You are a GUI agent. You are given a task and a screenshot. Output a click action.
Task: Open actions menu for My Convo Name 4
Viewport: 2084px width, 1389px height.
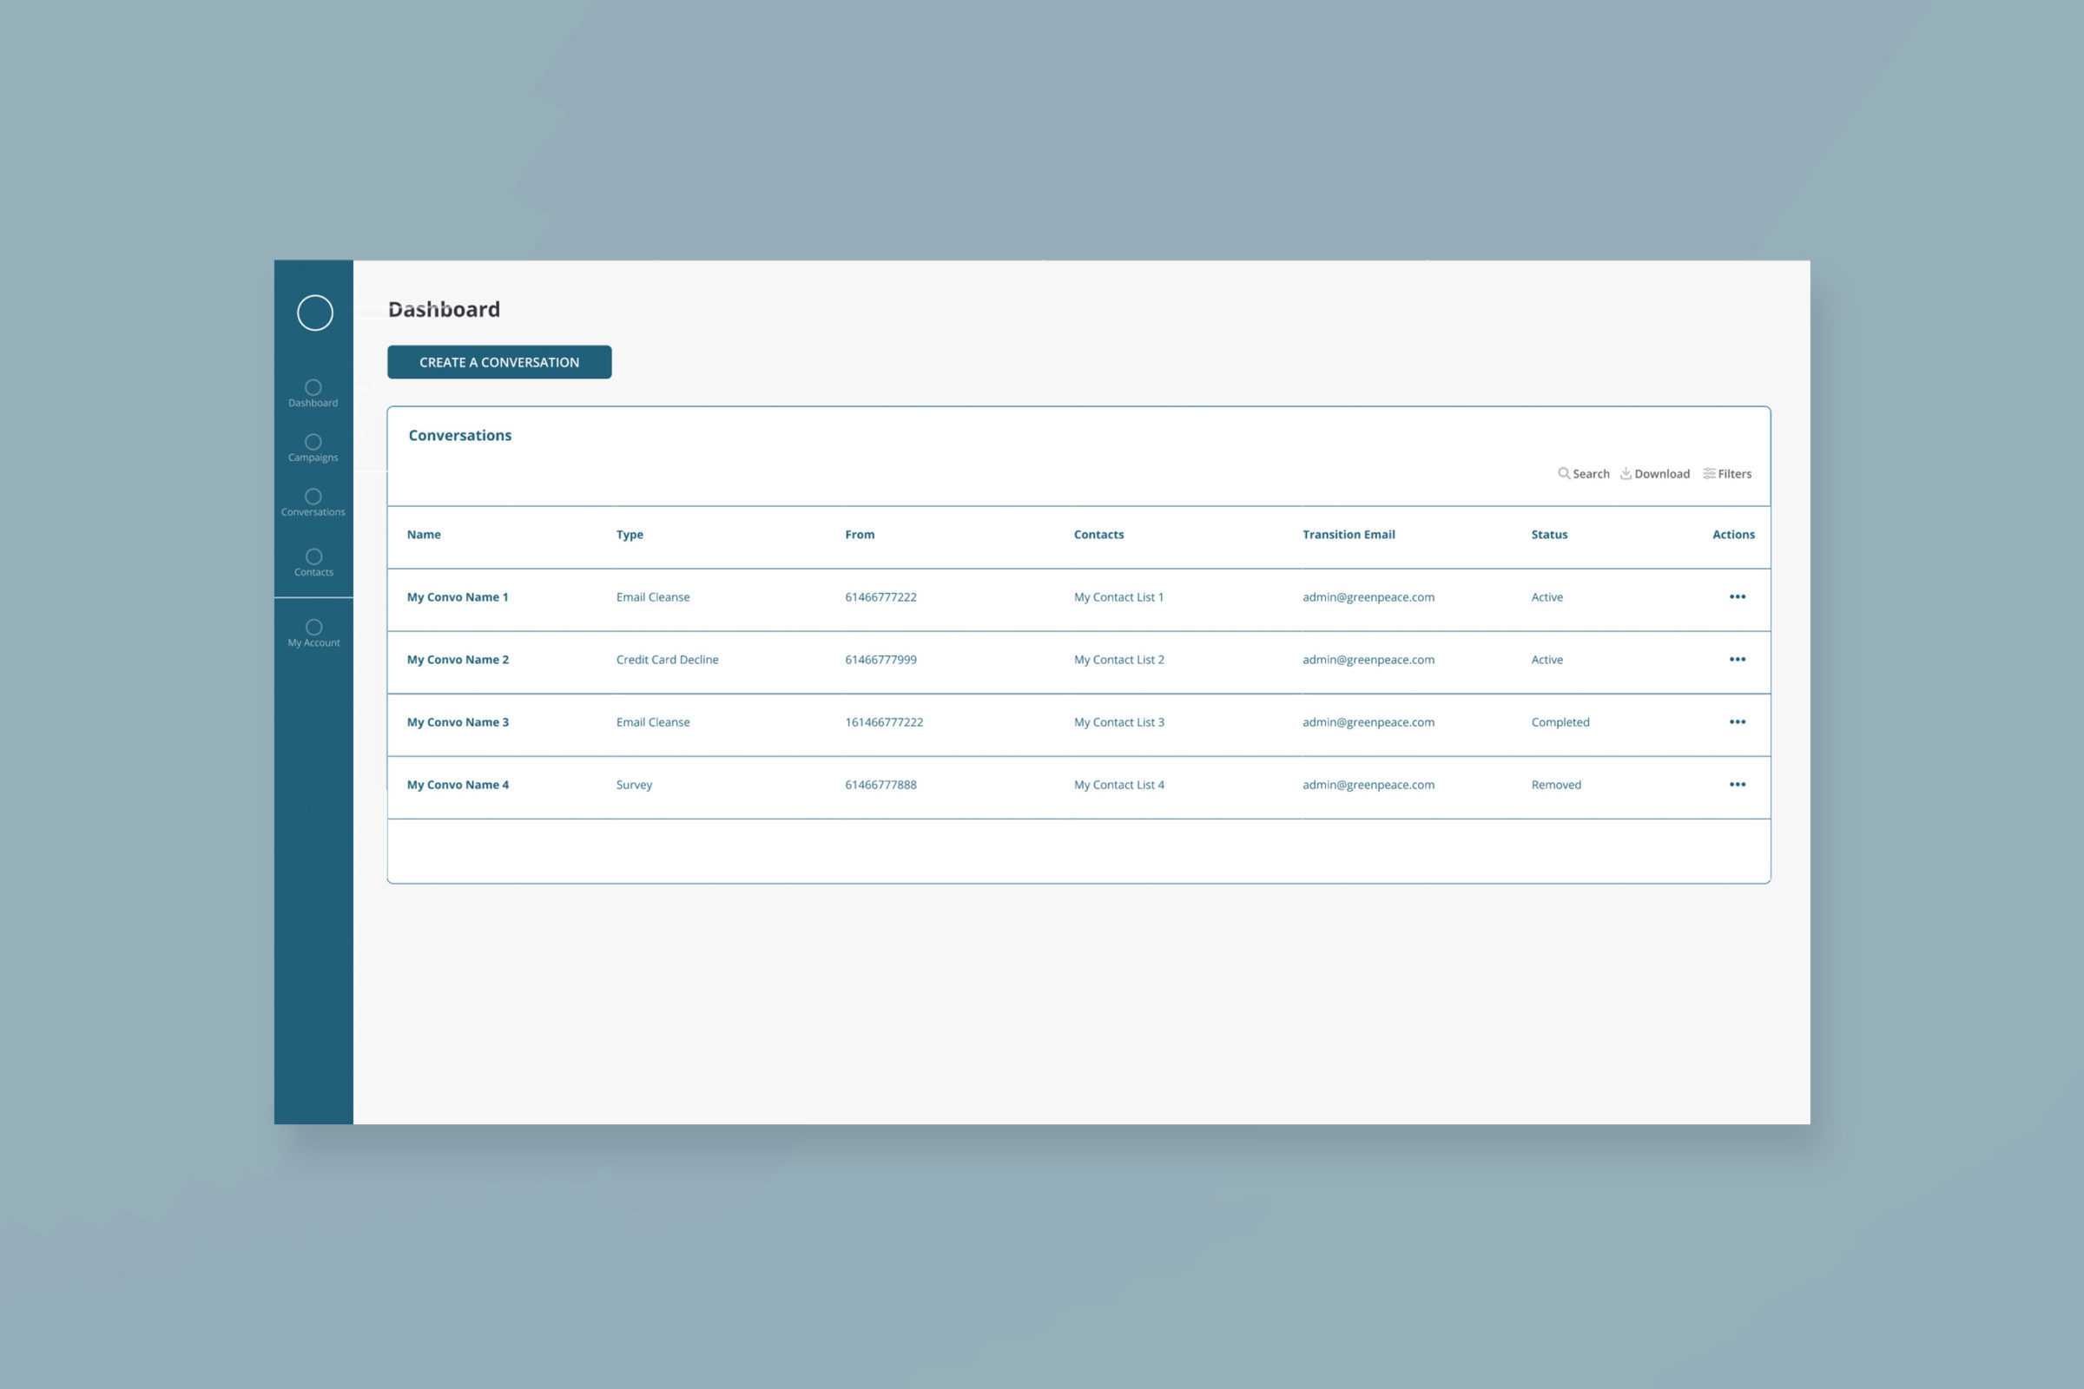(1738, 785)
